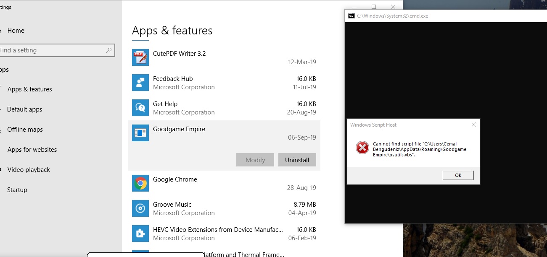Click the Modify button for Goodgame Empire
Image resolution: width=547 pixels, height=257 pixels.
[x=255, y=160]
